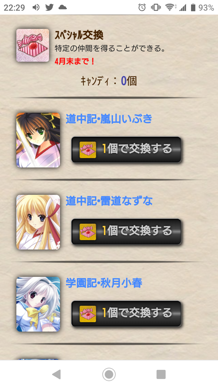Tap candy icon on 嵐山いぶき exchange button

88,150
